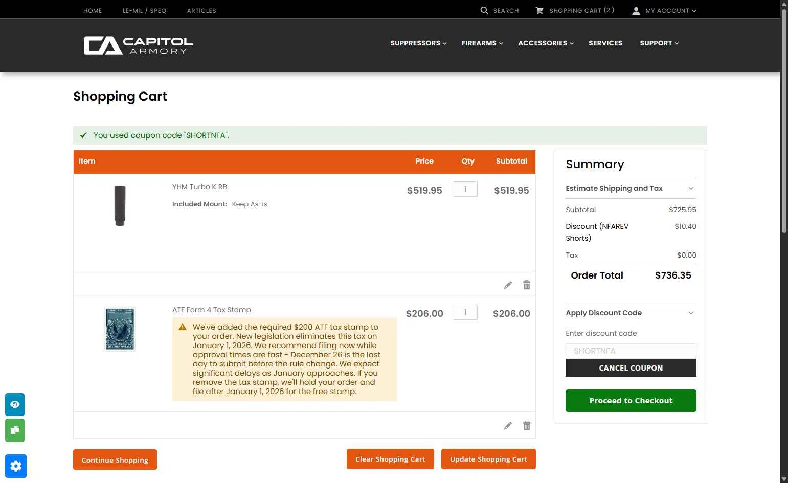Edit the YHM Turbo K RB item
Screen dimensions: 788x483
508,285
